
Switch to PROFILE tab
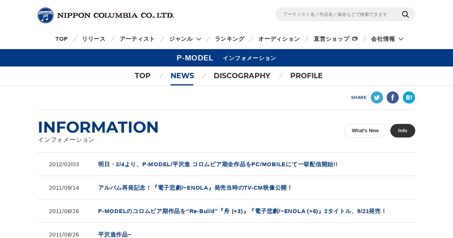(307, 76)
